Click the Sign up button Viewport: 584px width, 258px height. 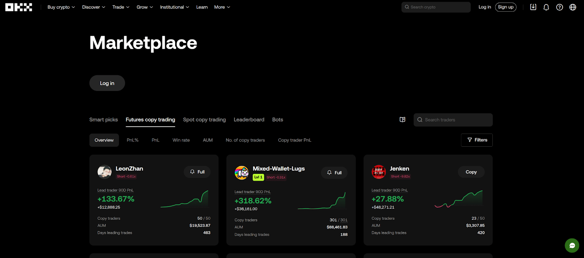click(506, 7)
